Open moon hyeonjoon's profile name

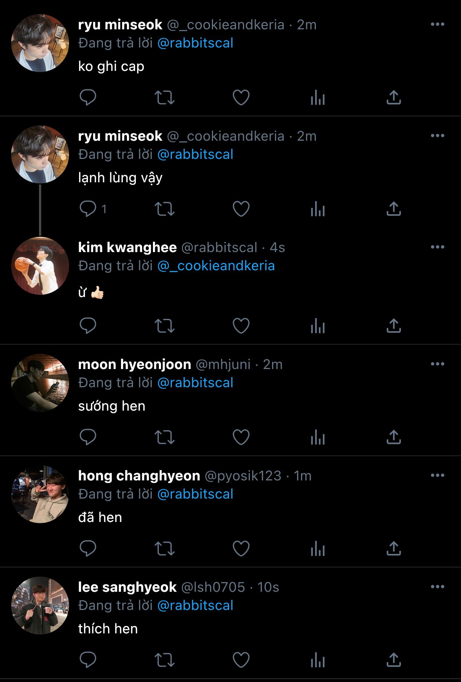pos(134,365)
